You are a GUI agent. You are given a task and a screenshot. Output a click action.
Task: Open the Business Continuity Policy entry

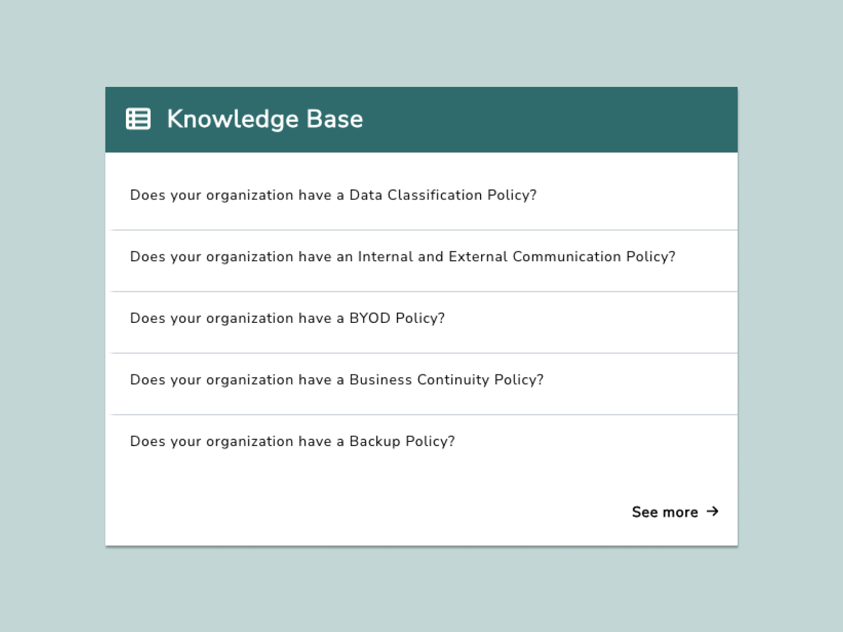[x=337, y=379]
